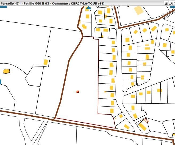Click the blue bar at the map's top-left corner
The image size is (175, 145).
[x=3, y=7]
